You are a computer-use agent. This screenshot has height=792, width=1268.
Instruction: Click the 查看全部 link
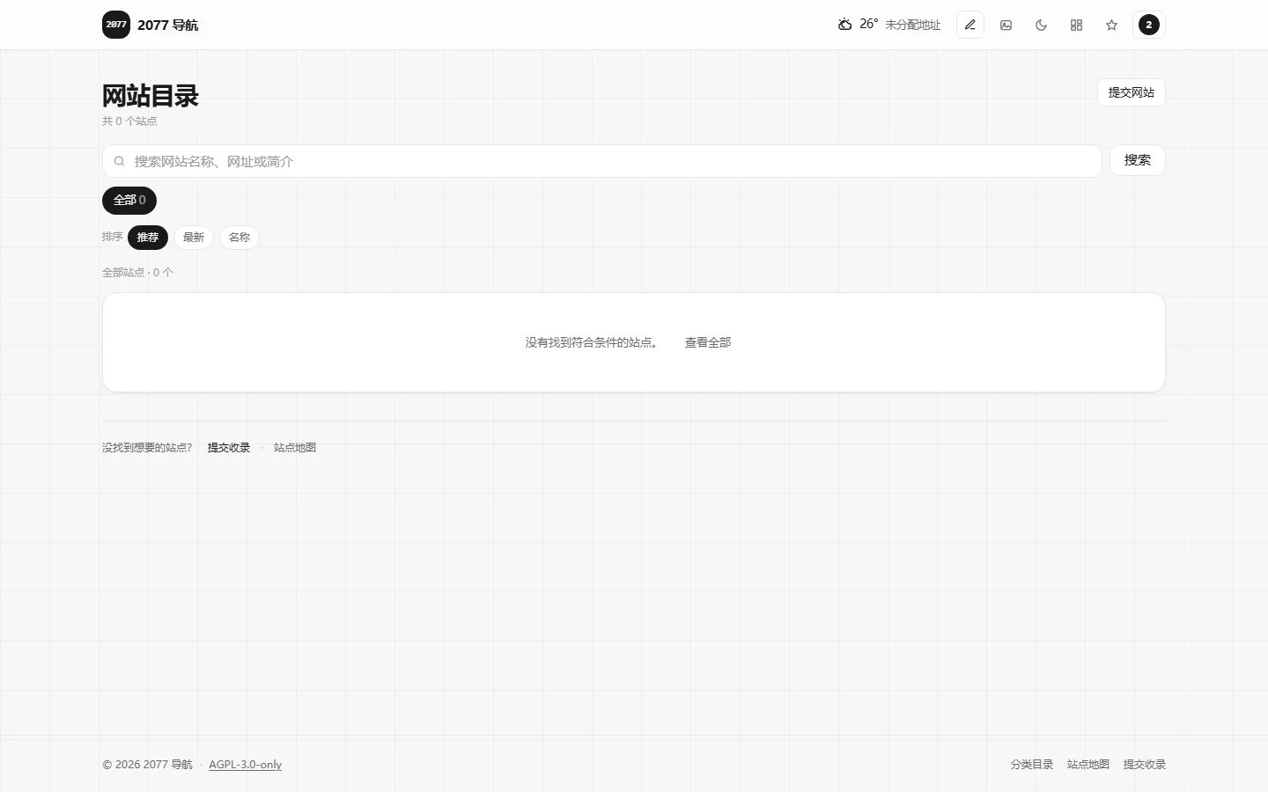(x=708, y=342)
